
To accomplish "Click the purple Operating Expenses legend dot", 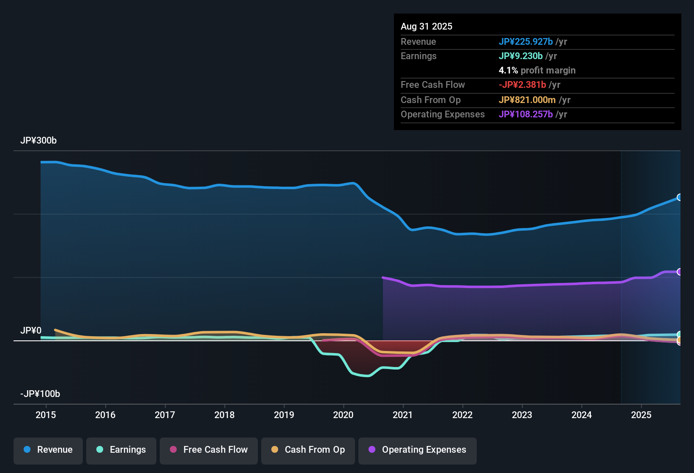I will pyautogui.click(x=372, y=450).
